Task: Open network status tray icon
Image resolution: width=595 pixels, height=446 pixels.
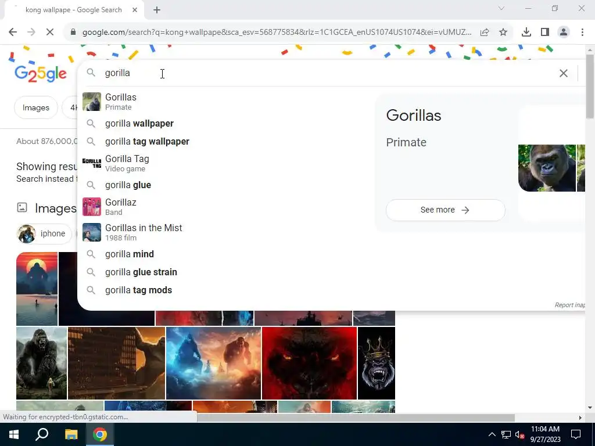Action: pyautogui.click(x=506, y=434)
